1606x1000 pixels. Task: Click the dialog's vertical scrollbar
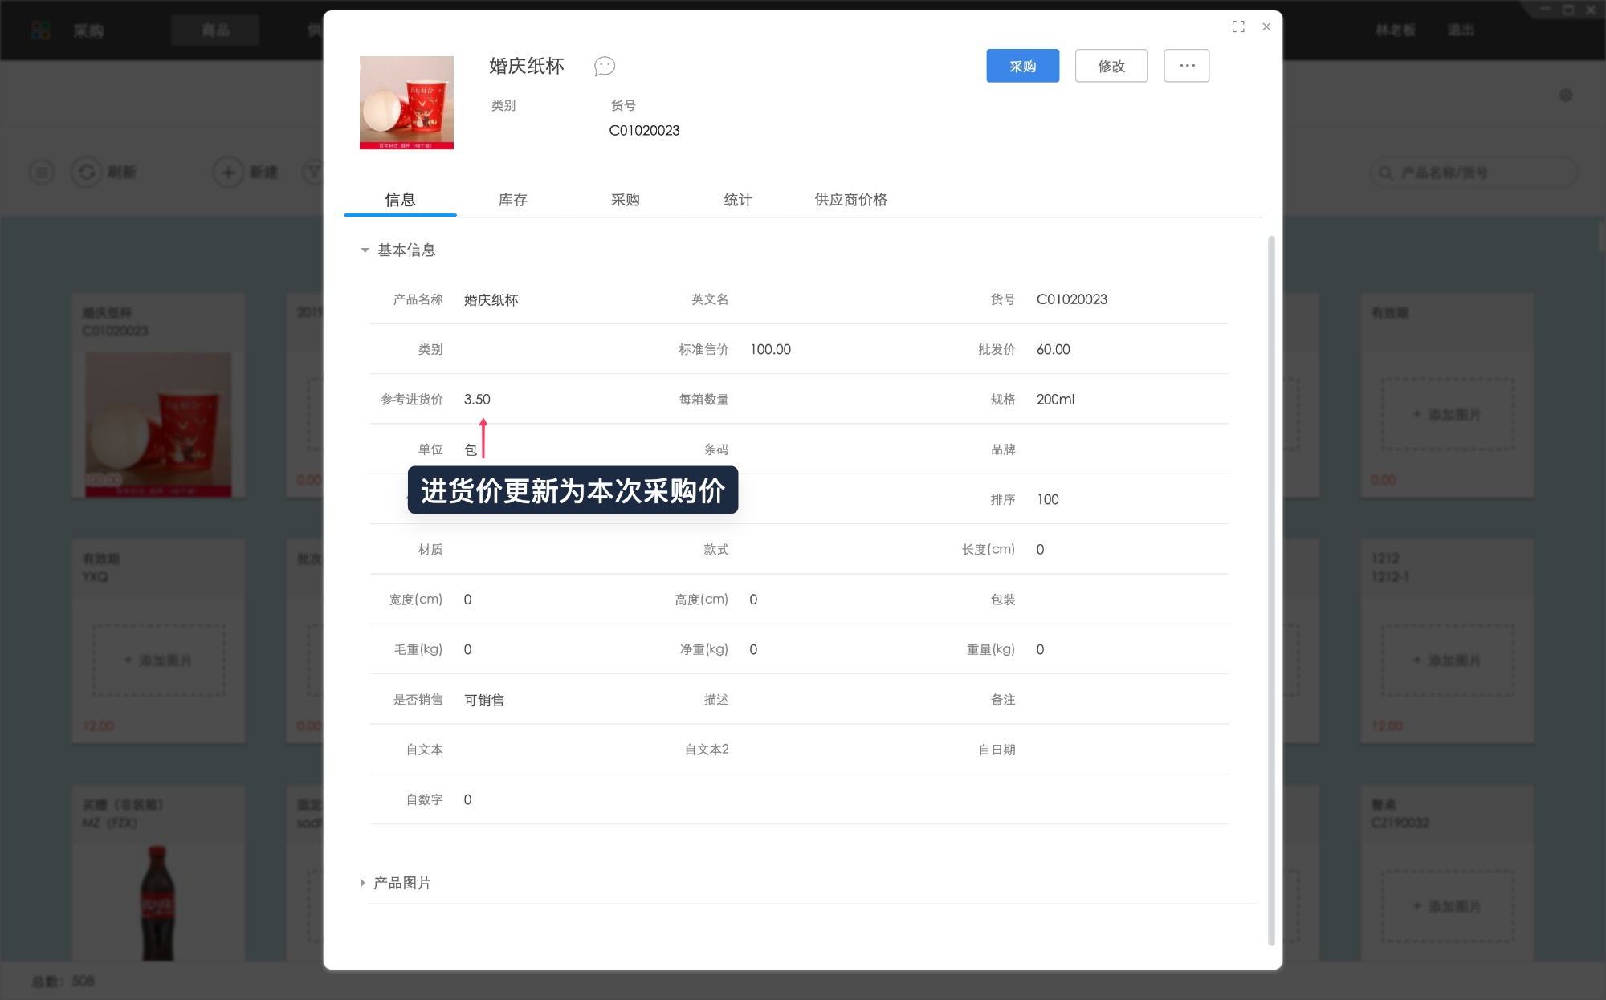1271,590
